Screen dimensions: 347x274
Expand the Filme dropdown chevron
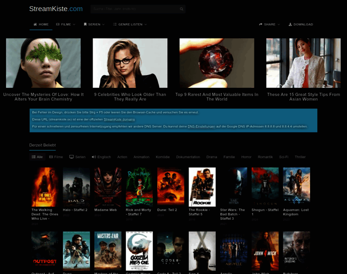point(74,25)
